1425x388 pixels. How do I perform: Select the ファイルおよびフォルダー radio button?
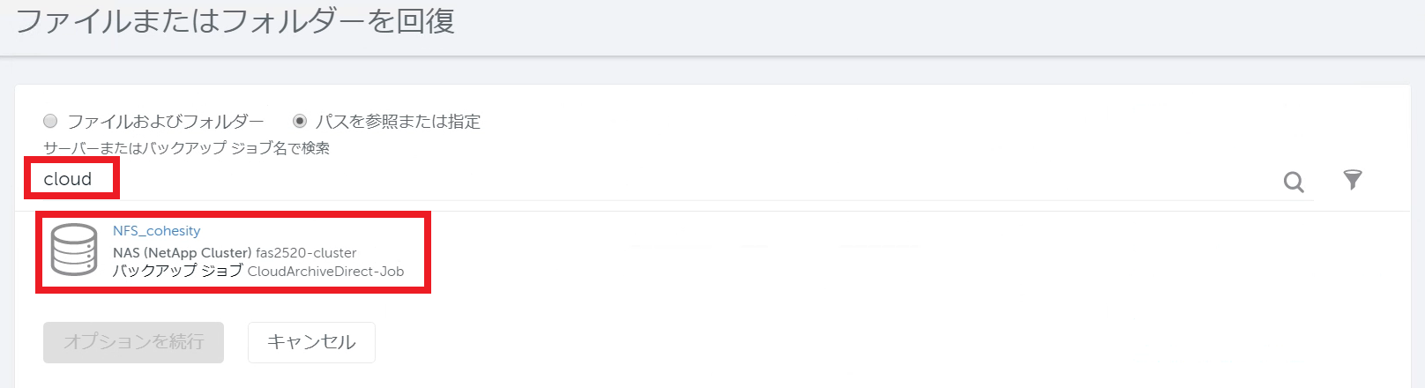50,121
